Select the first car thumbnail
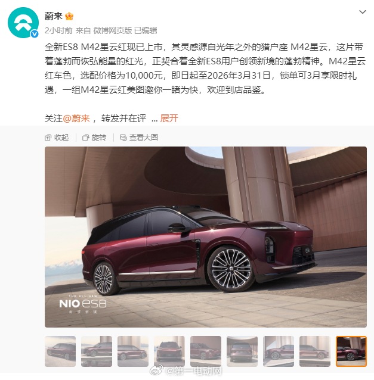The height and width of the screenshot is (380, 374). (x=60, y=351)
